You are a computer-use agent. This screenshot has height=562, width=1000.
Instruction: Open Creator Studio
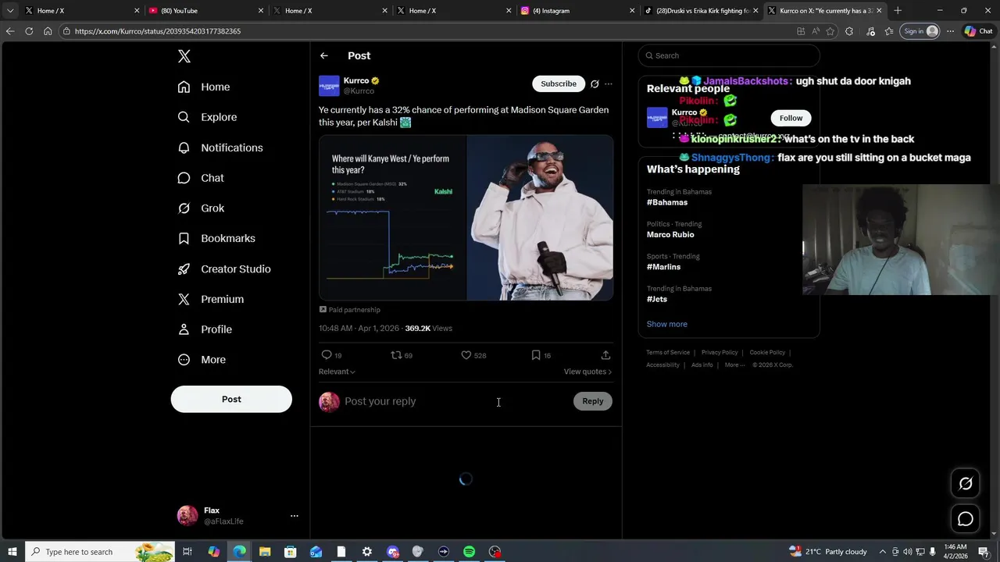[x=224, y=269]
